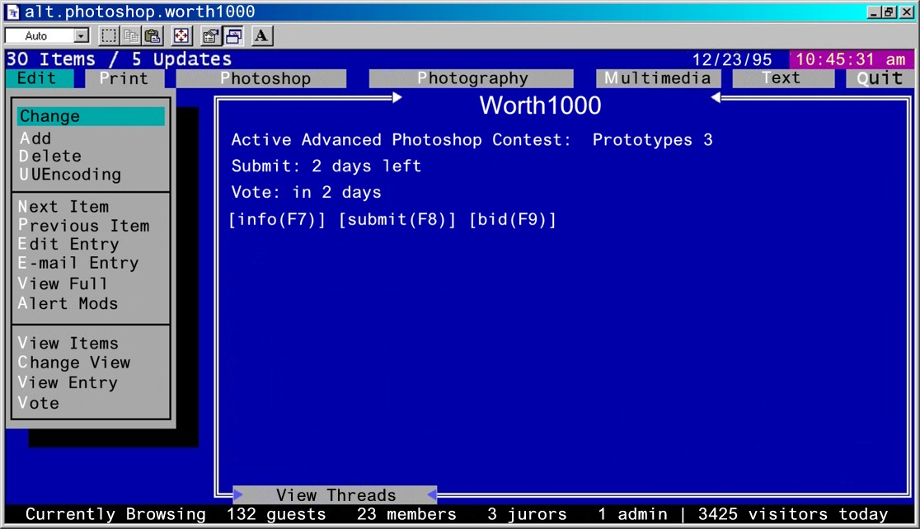The width and height of the screenshot is (920, 529).
Task: Click the [info(F7)] link
Action: 277,219
